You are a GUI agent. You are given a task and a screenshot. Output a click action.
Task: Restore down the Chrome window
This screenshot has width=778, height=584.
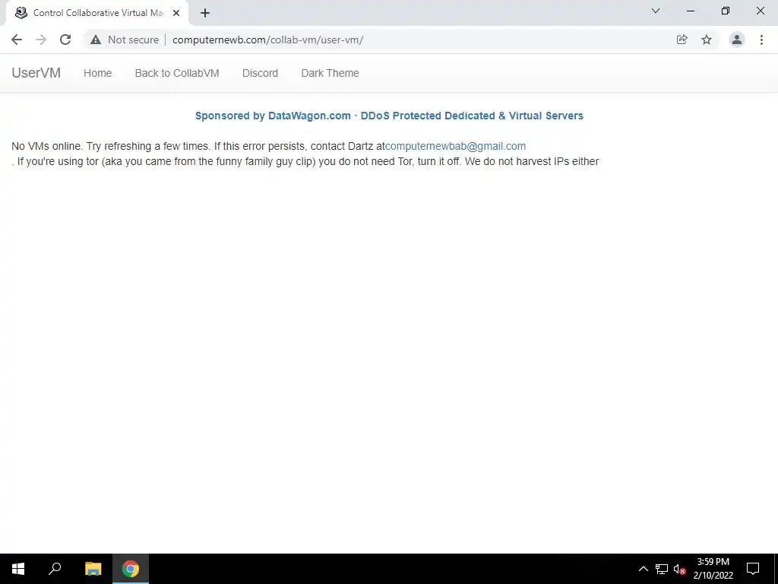coord(726,11)
